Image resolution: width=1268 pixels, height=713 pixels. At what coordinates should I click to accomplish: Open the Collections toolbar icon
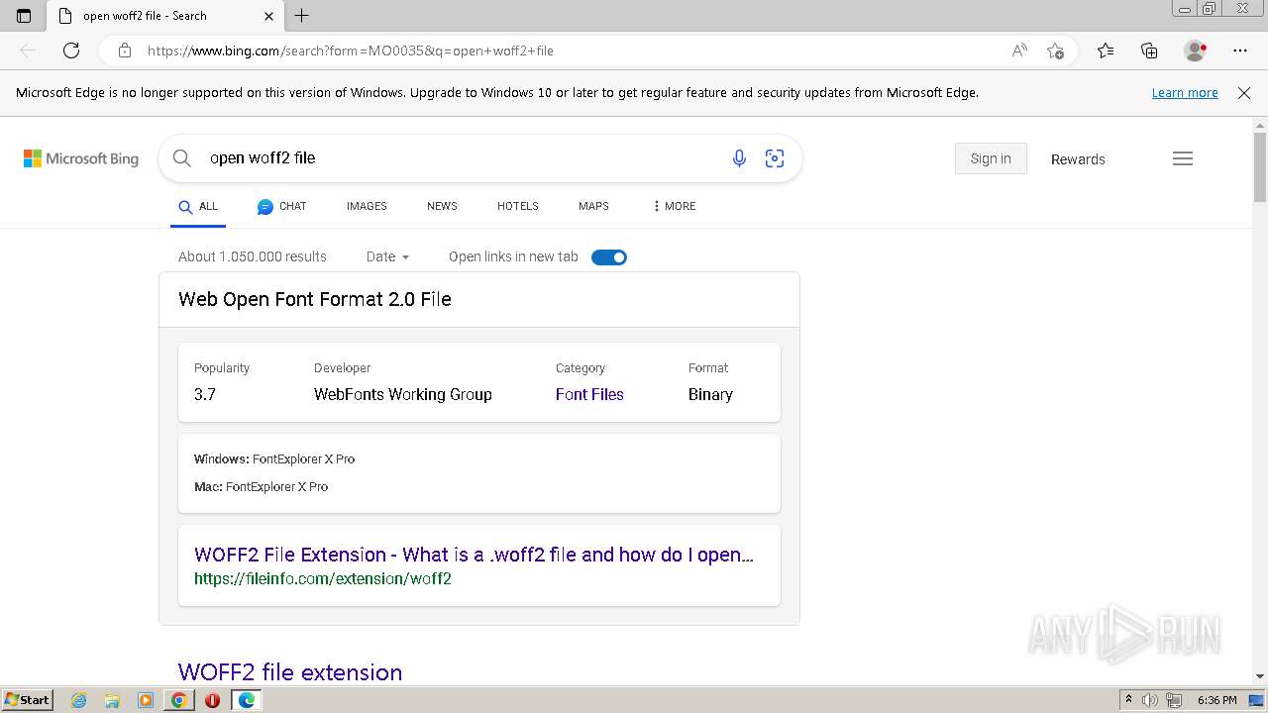1149,51
